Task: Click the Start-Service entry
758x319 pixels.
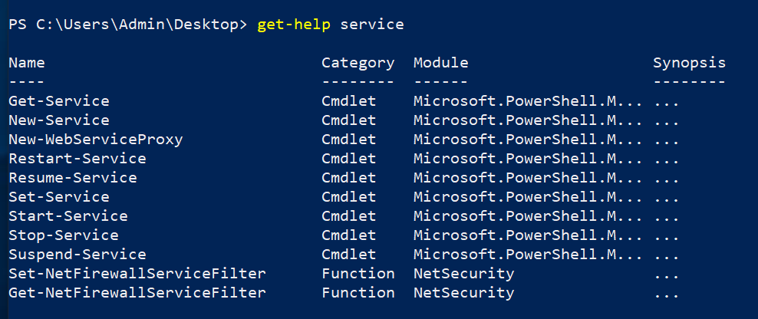Action: pos(68,216)
